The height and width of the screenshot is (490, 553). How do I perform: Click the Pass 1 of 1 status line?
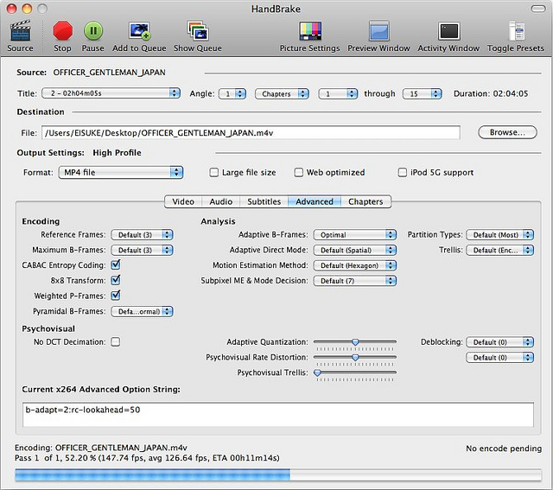click(x=147, y=458)
